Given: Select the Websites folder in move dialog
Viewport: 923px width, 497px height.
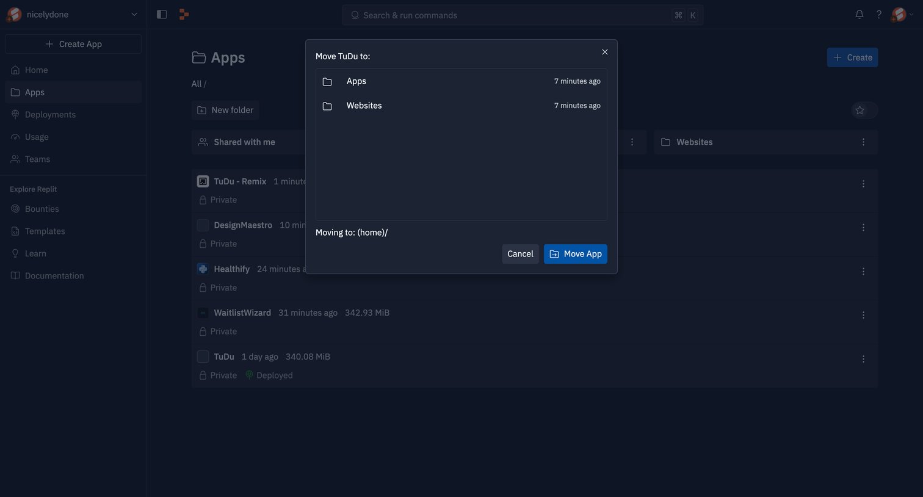Looking at the screenshot, I should (461, 106).
